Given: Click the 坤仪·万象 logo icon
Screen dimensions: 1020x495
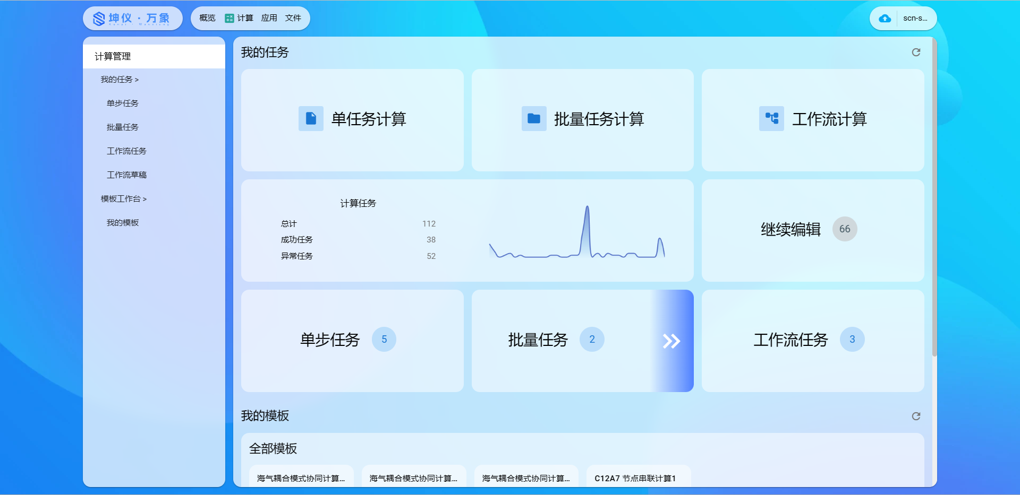Looking at the screenshot, I should 99,19.
